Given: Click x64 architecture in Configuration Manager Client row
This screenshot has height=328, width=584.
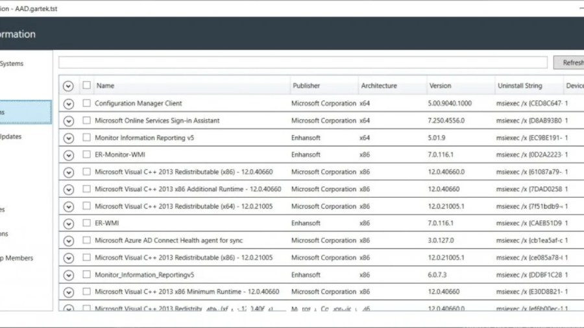Looking at the screenshot, I should pos(365,103).
